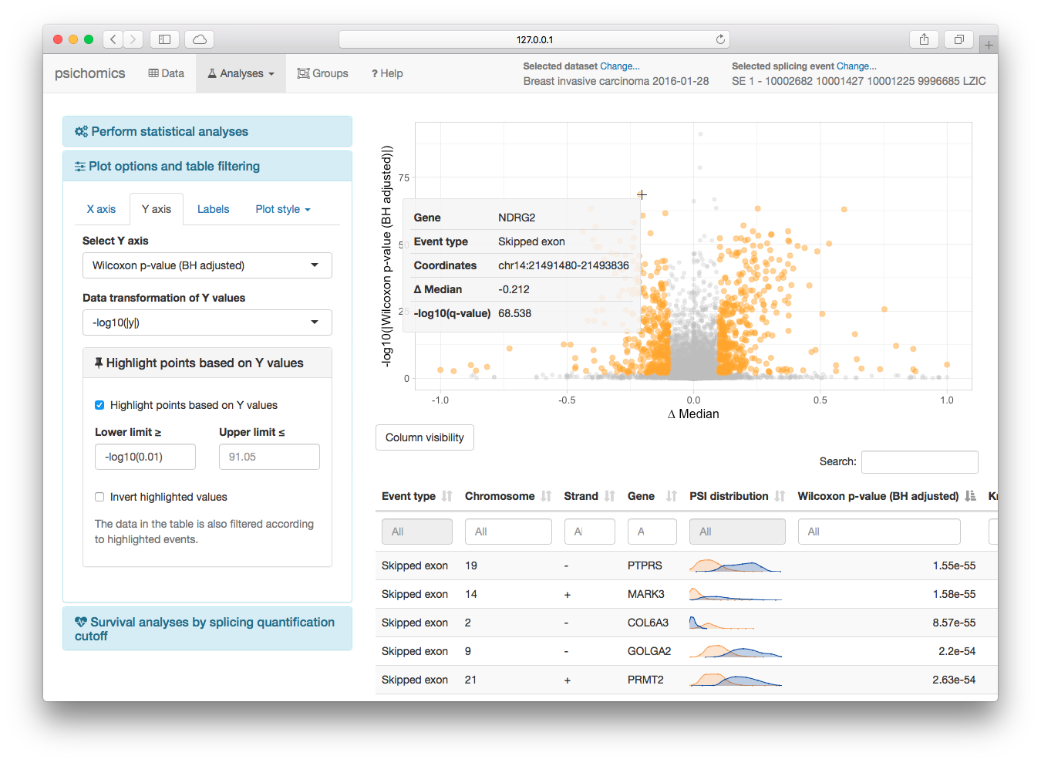Click the Wilcoxon p-value filter box
The height and width of the screenshot is (763, 1041).
[879, 532]
